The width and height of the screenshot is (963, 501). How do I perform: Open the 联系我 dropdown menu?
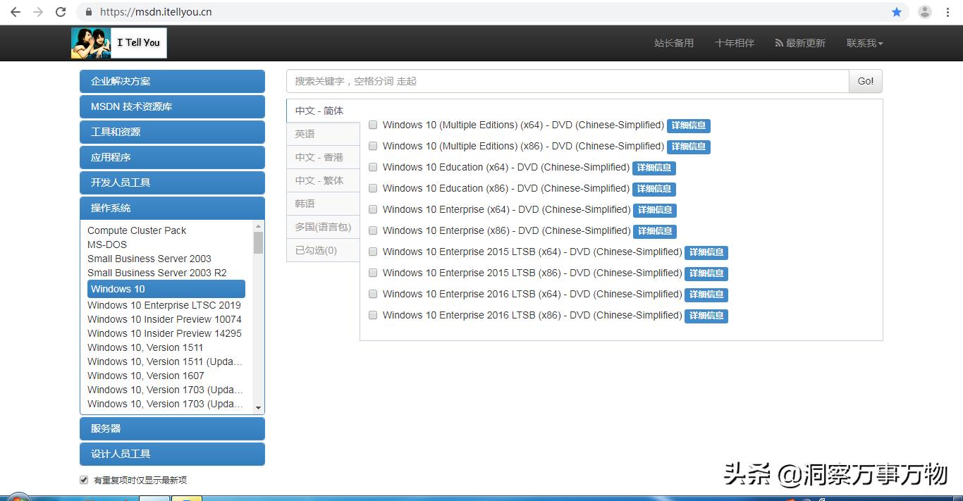864,42
